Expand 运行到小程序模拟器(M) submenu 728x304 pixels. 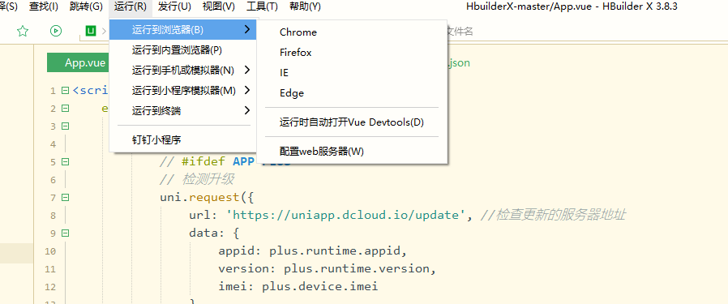183,90
